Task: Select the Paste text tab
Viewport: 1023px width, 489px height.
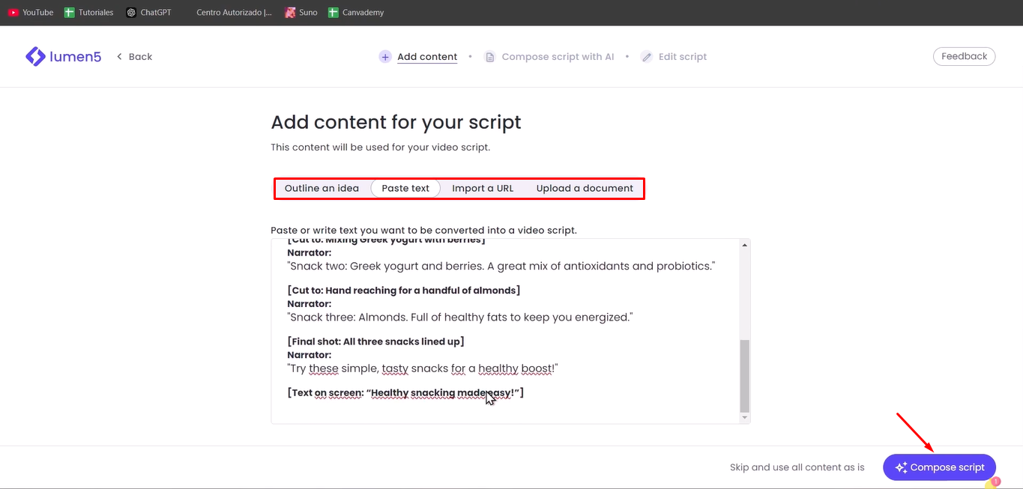Action: click(x=405, y=188)
